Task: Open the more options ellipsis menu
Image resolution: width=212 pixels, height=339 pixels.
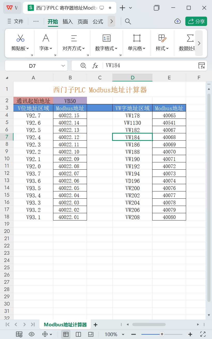Action: (x=36, y=21)
